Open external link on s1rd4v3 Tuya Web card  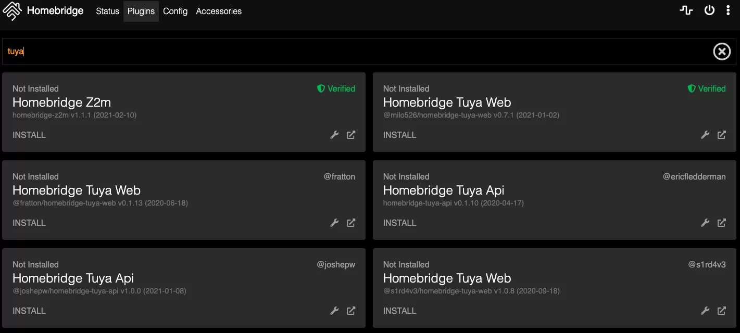pos(722,311)
